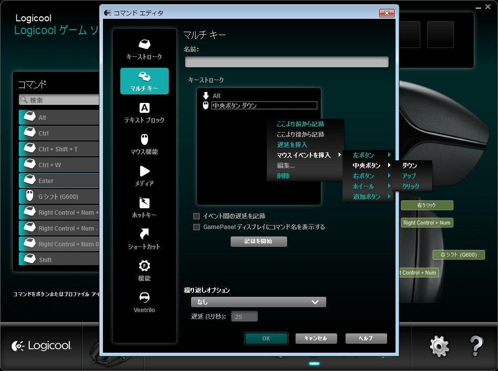
Task: Open the help question mark icon
Action: 476,346
